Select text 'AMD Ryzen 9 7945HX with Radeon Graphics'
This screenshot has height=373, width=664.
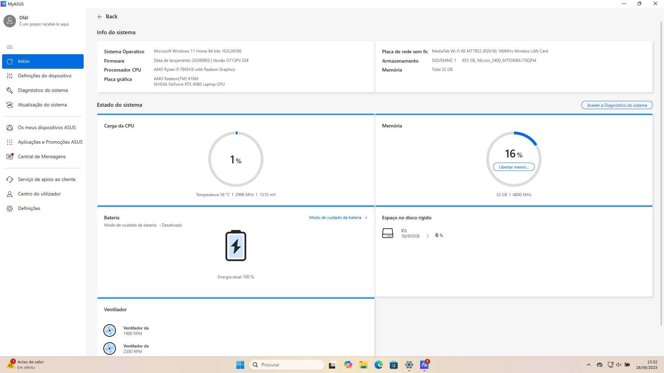[194, 69]
